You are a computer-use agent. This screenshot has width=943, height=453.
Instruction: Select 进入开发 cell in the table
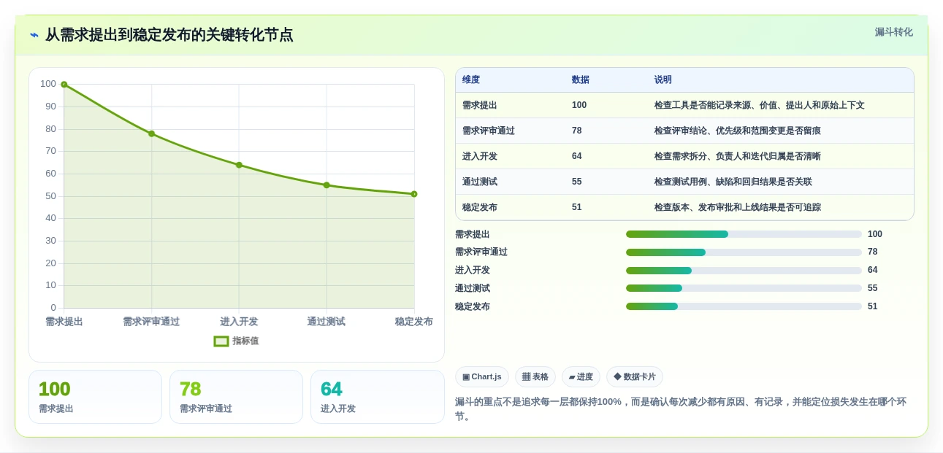coord(480,156)
